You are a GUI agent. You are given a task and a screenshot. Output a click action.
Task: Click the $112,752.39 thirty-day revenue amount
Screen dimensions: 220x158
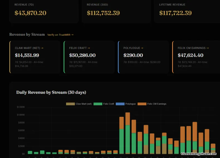[x=103, y=13]
